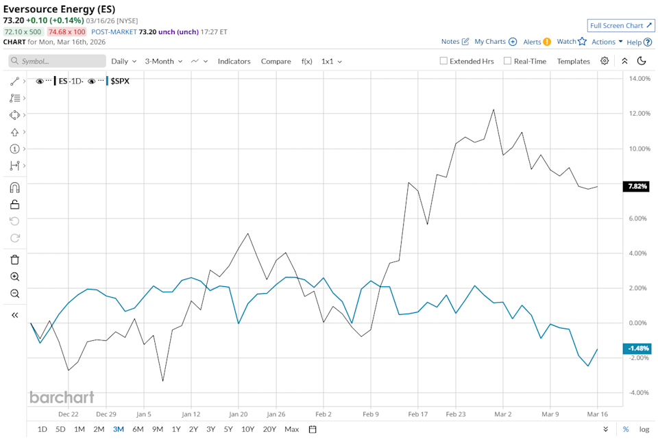Open the 1x1 chart layout dropdown
This screenshot has width=658, height=445.
(331, 61)
